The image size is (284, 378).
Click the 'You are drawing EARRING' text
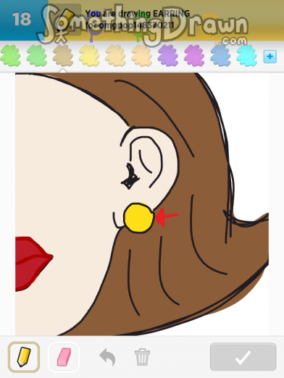coord(138,14)
